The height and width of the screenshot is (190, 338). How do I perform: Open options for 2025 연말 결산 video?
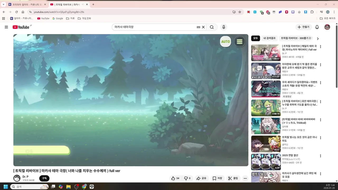pos(321,156)
